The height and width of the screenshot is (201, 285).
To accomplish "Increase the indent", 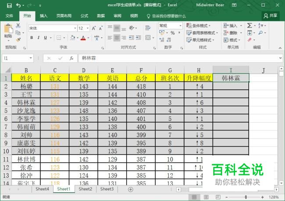I will [x=139, y=38].
